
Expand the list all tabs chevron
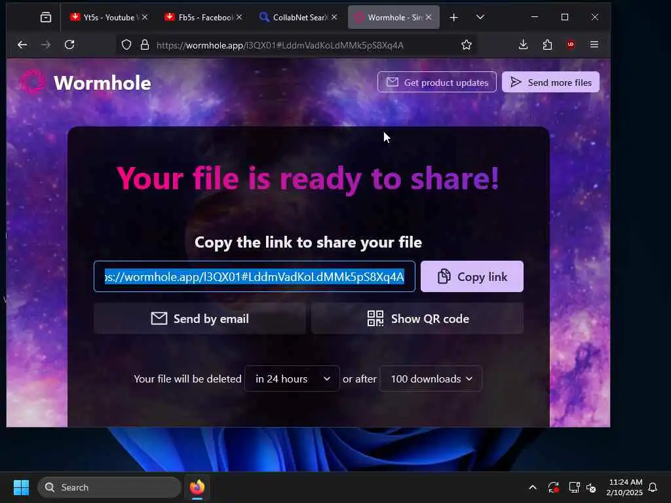click(x=480, y=17)
